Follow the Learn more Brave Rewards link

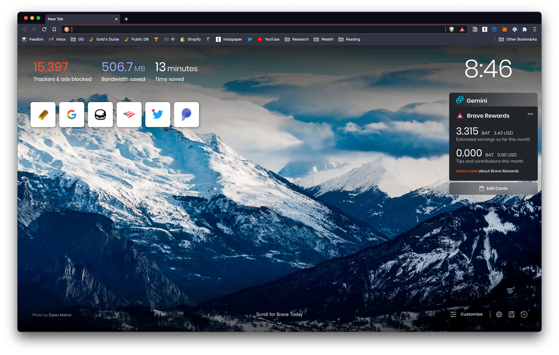pyautogui.click(x=466, y=171)
